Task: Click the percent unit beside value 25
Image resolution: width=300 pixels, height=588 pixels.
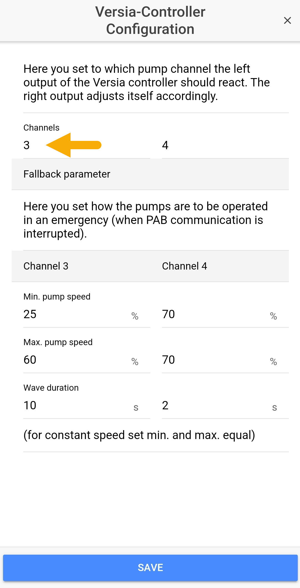Action: point(135,316)
